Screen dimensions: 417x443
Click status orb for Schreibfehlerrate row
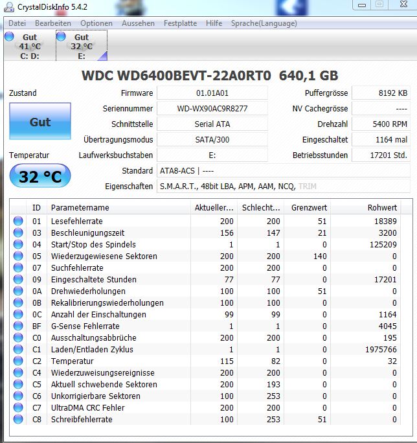coord(18,419)
